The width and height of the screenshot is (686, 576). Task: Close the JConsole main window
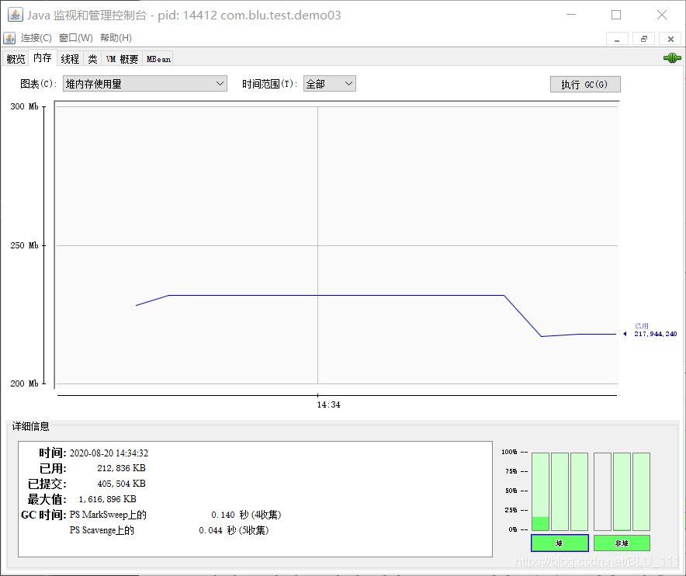(x=661, y=15)
